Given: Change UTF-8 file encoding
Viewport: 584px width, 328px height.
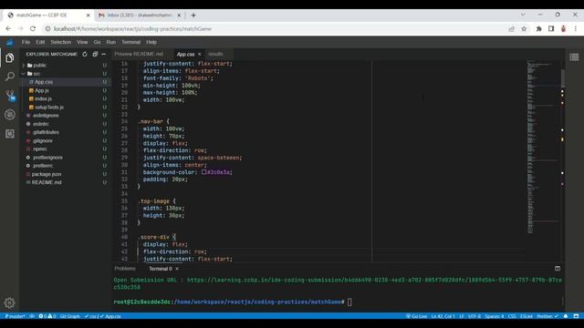Looking at the screenshot, I should (x=474, y=316).
